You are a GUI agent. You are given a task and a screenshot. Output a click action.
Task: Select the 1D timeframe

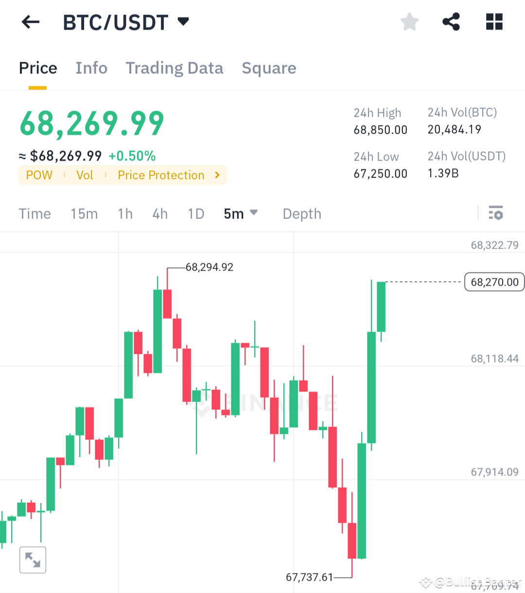pyautogui.click(x=195, y=213)
